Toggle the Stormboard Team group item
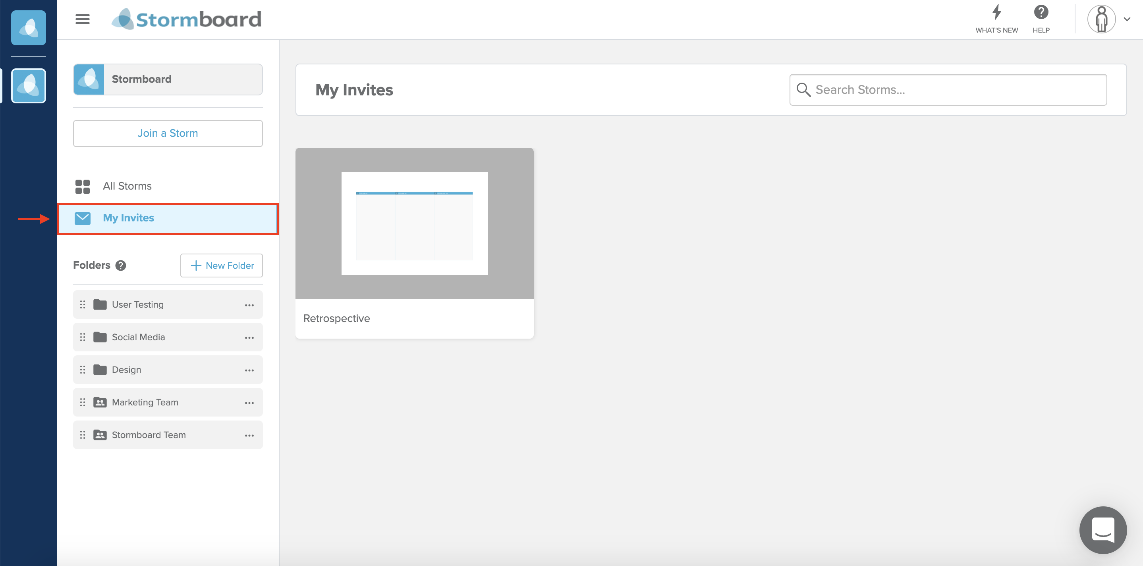The height and width of the screenshot is (566, 1143). click(168, 435)
